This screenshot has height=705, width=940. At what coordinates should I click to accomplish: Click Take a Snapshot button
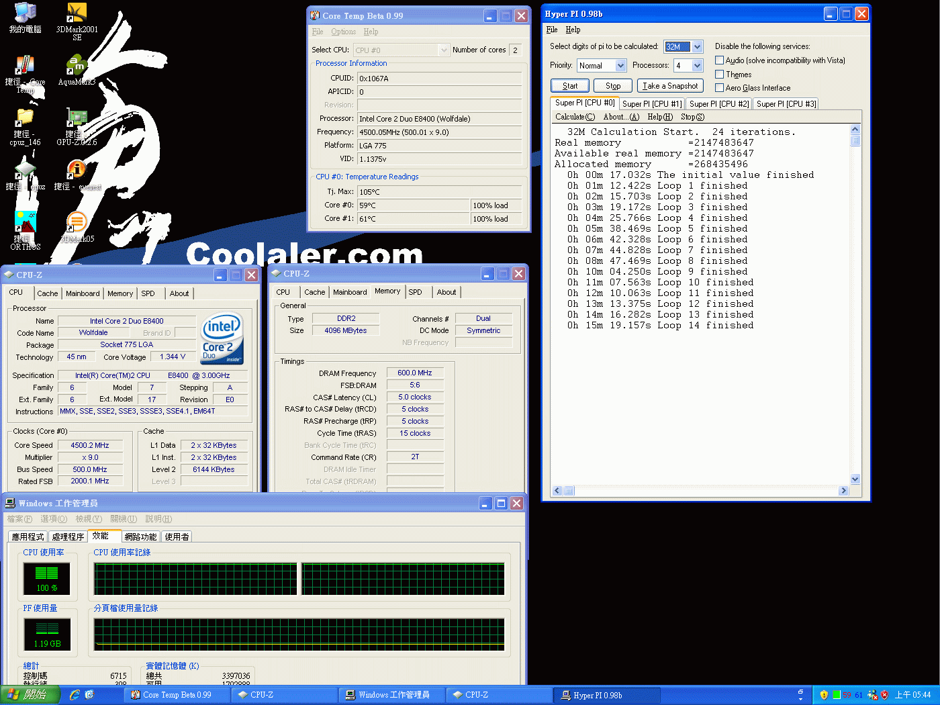pos(670,86)
